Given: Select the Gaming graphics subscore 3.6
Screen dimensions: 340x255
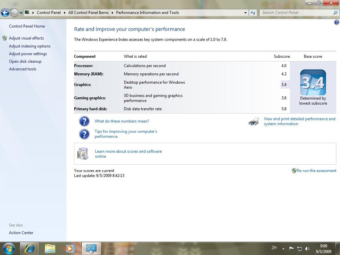Looking at the screenshot, I should [284, 98].
